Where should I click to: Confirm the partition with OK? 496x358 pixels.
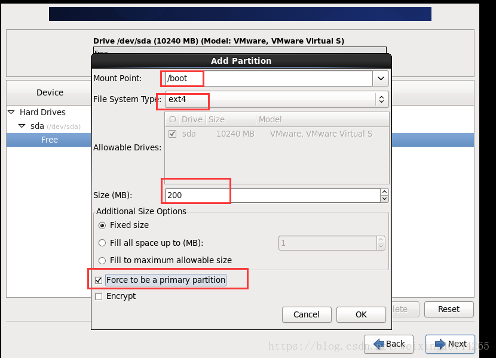pos(361,314)
